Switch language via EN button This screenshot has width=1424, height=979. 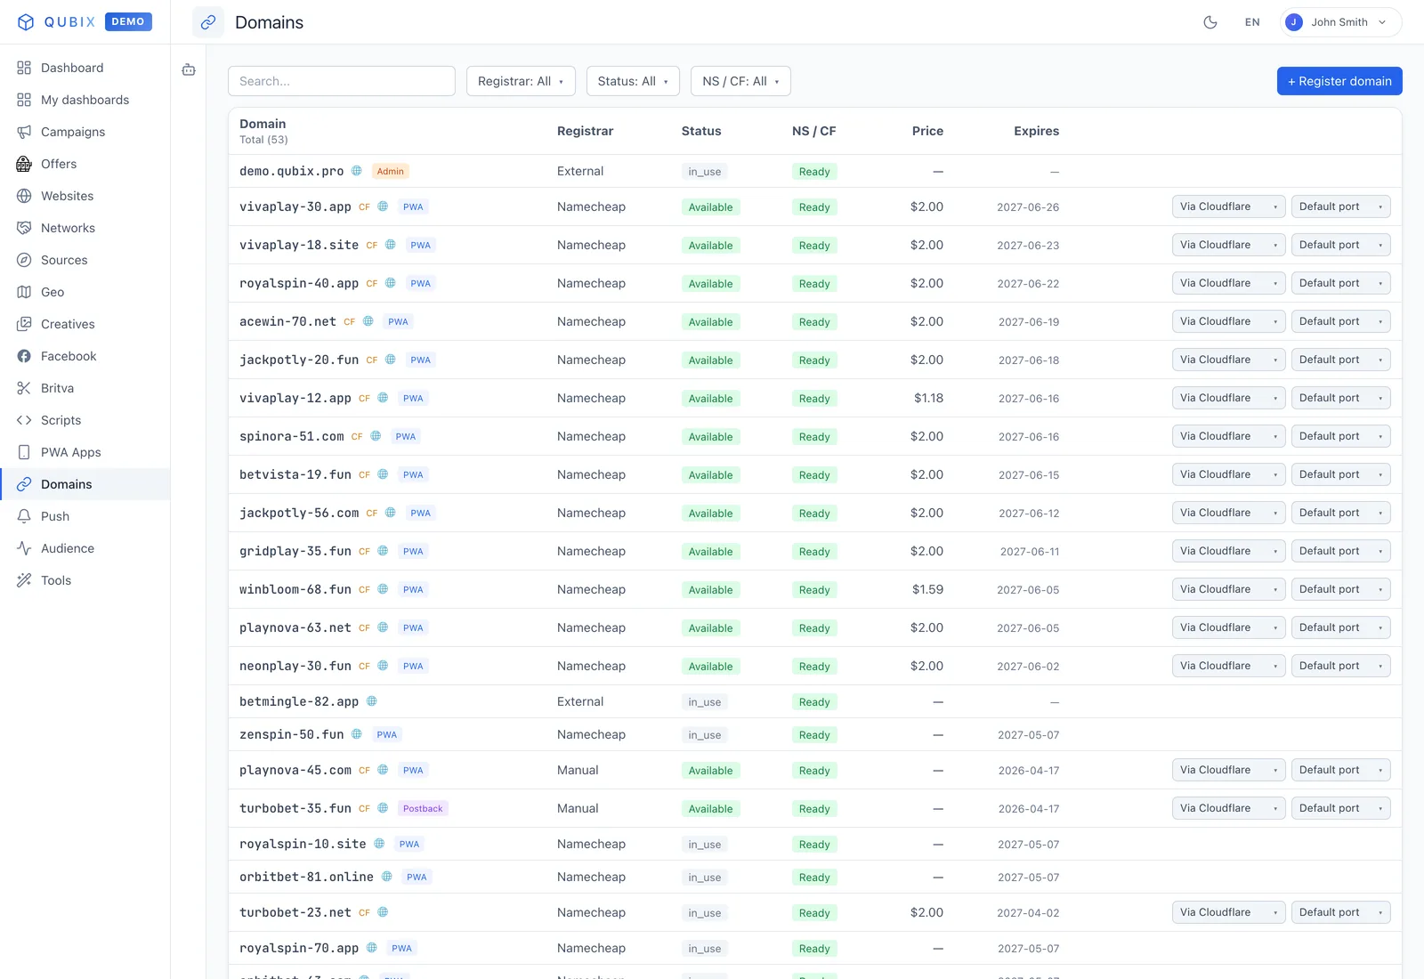1252,22
